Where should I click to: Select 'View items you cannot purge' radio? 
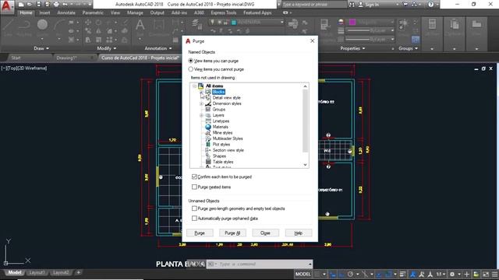click(x=190, y=69)
